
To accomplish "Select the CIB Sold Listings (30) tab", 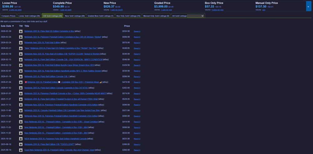I will [x=53, y=16].
